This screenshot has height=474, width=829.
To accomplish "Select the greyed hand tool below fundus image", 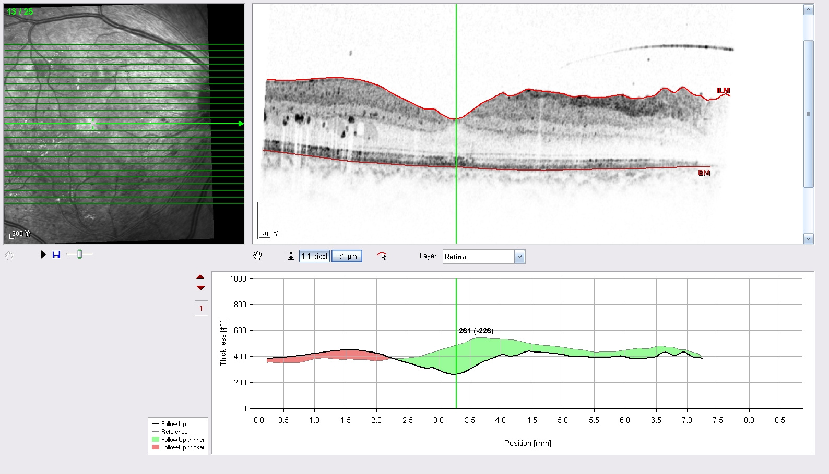I will (x=9, y=256).
